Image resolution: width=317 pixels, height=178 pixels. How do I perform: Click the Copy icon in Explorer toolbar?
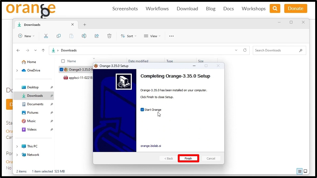tap(59, 36)
